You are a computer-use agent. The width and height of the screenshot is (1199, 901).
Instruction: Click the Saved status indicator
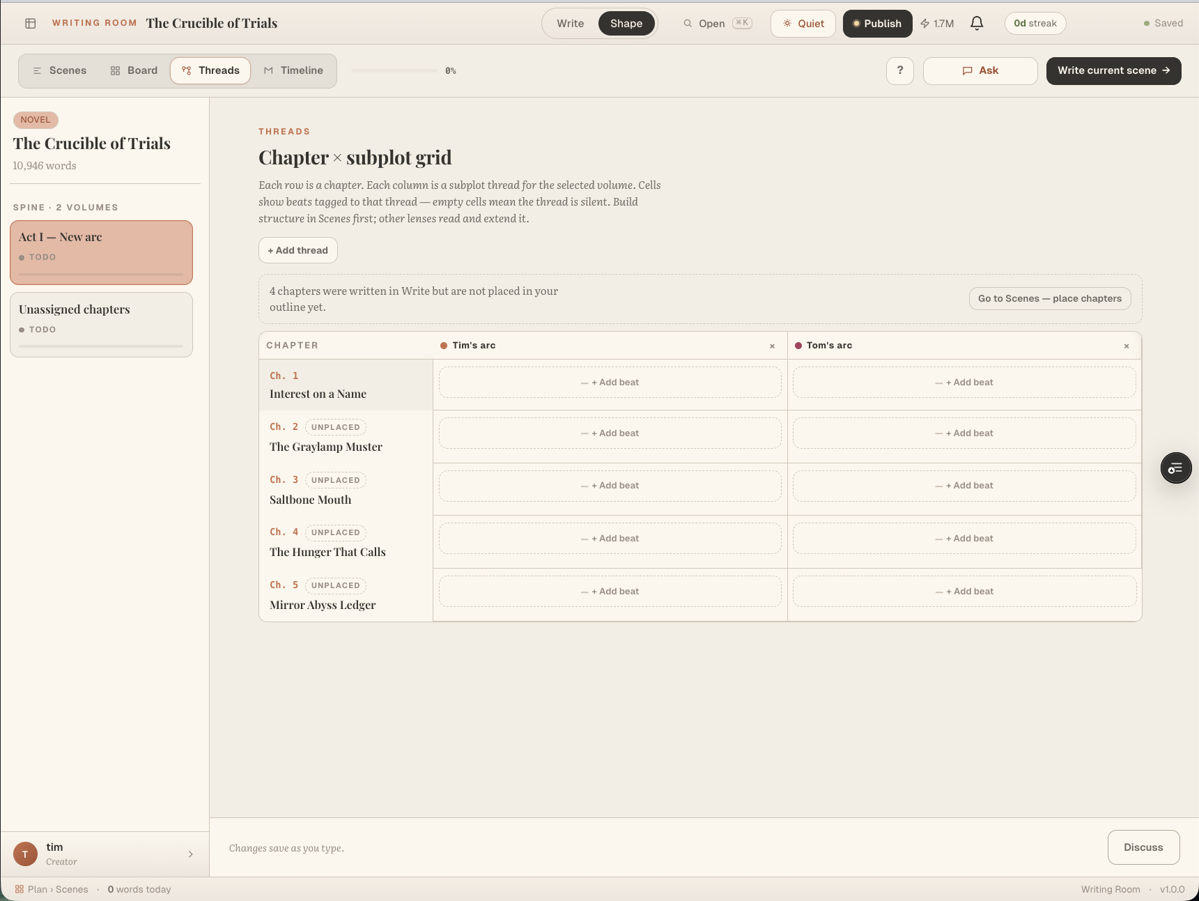click(1163, 24)
